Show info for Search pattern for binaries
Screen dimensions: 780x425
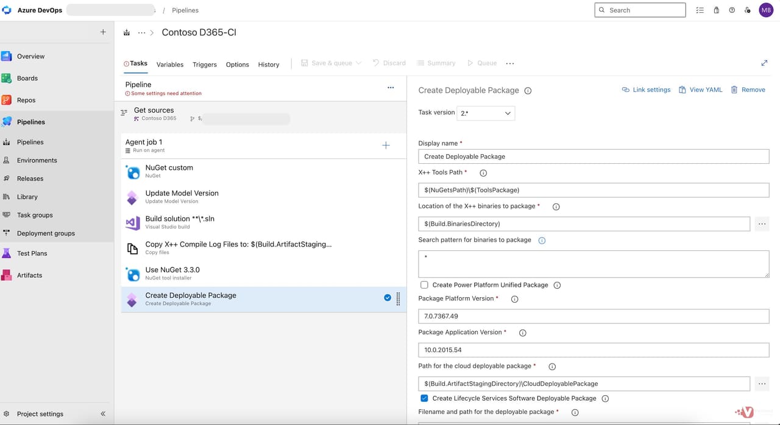coord(542,241)
